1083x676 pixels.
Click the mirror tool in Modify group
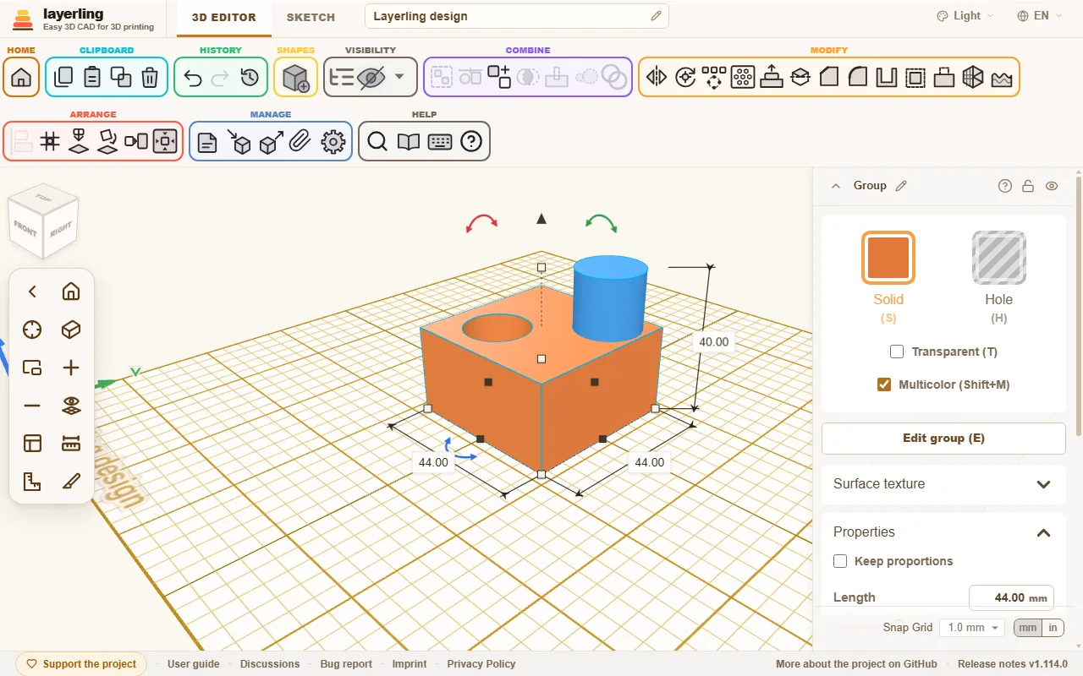point(657,78)
